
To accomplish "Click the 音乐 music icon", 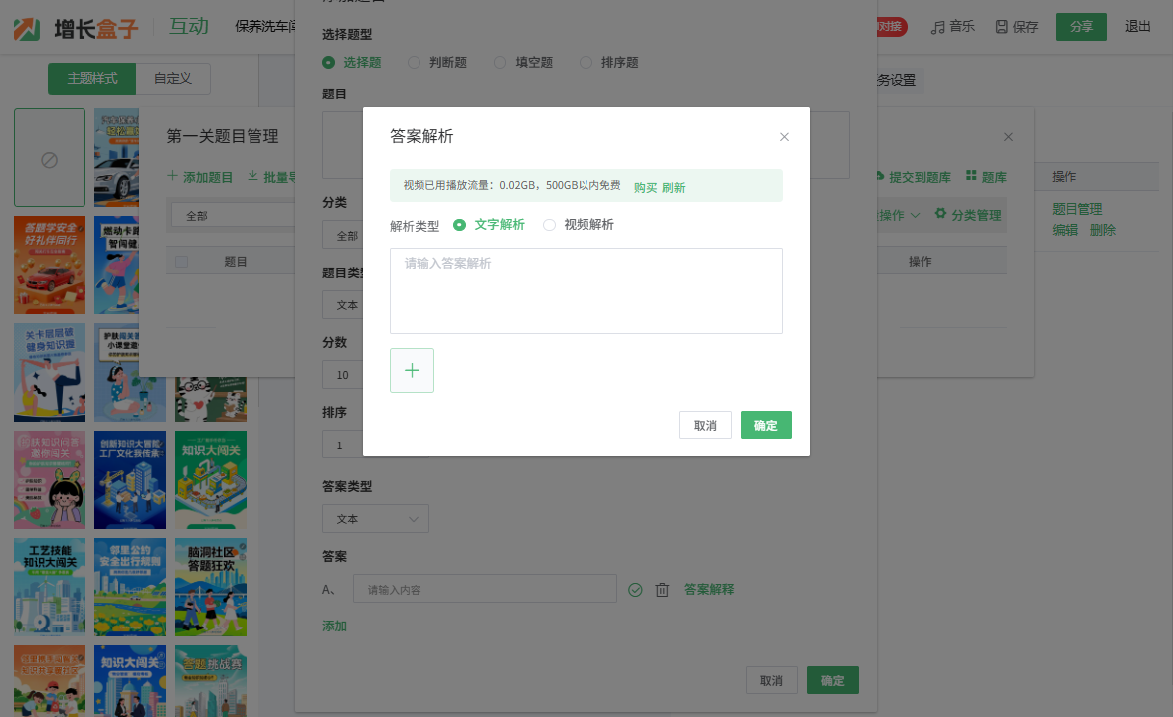I will tap(937, 27).
